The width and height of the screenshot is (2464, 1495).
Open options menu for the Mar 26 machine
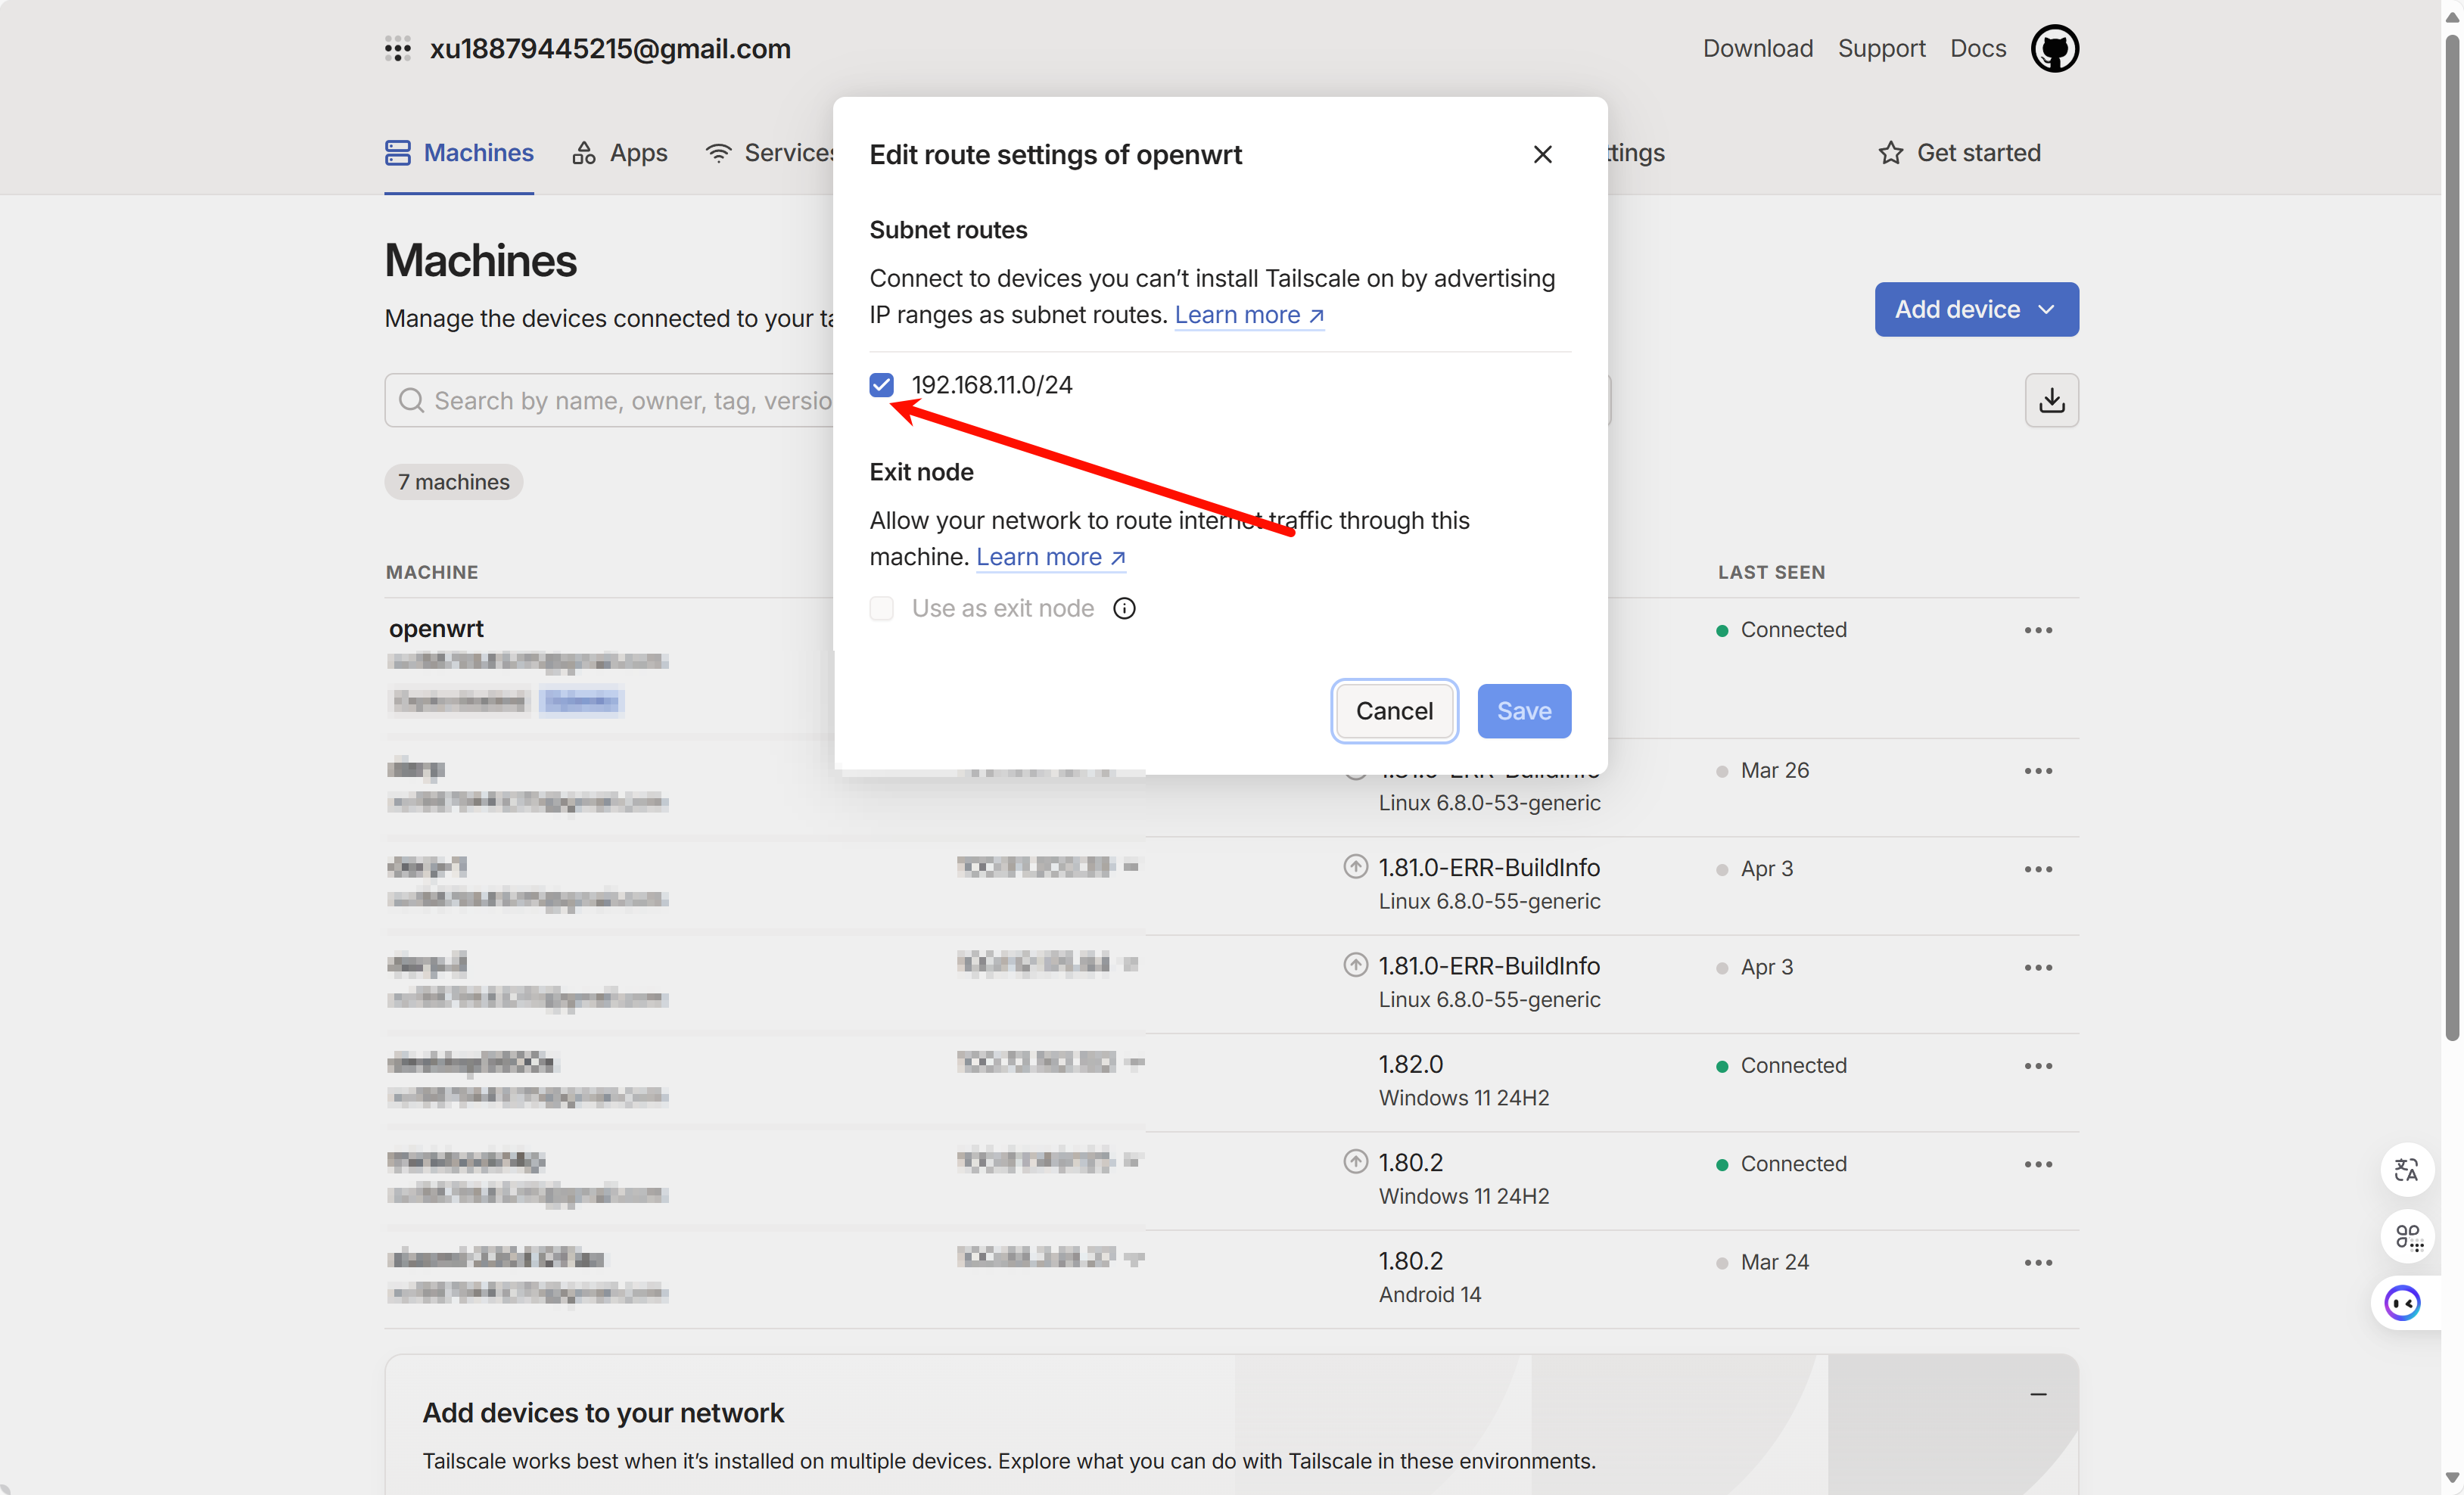(2038, 771)
